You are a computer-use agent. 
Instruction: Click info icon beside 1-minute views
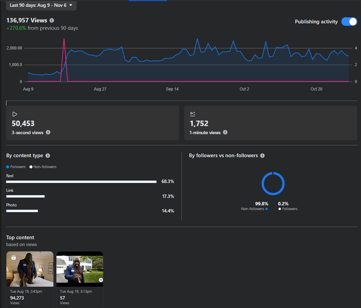[x=225, y=132]
